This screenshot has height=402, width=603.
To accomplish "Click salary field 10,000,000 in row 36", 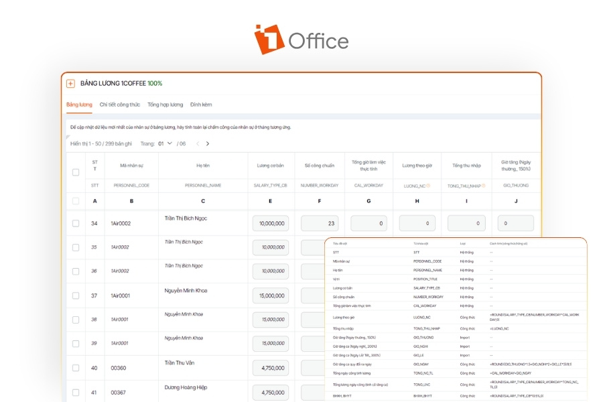I will [x=271, y=271].
